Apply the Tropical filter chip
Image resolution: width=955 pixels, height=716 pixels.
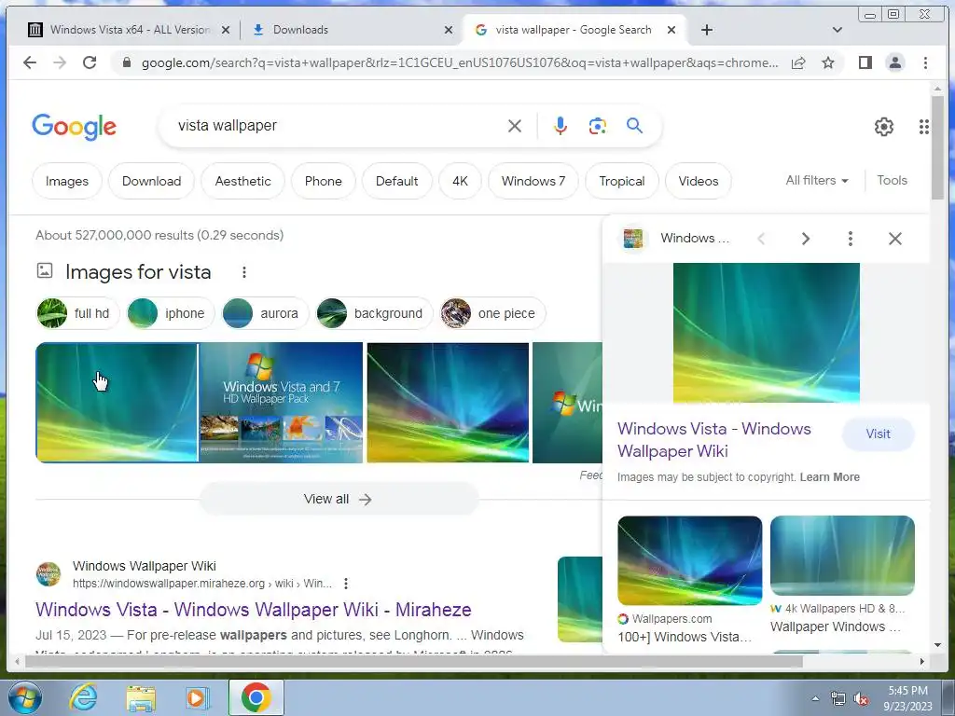[x=621, y=181]
